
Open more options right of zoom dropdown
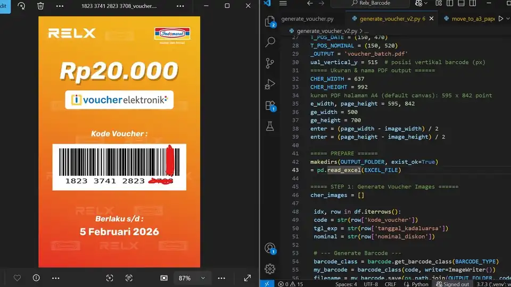221,278
